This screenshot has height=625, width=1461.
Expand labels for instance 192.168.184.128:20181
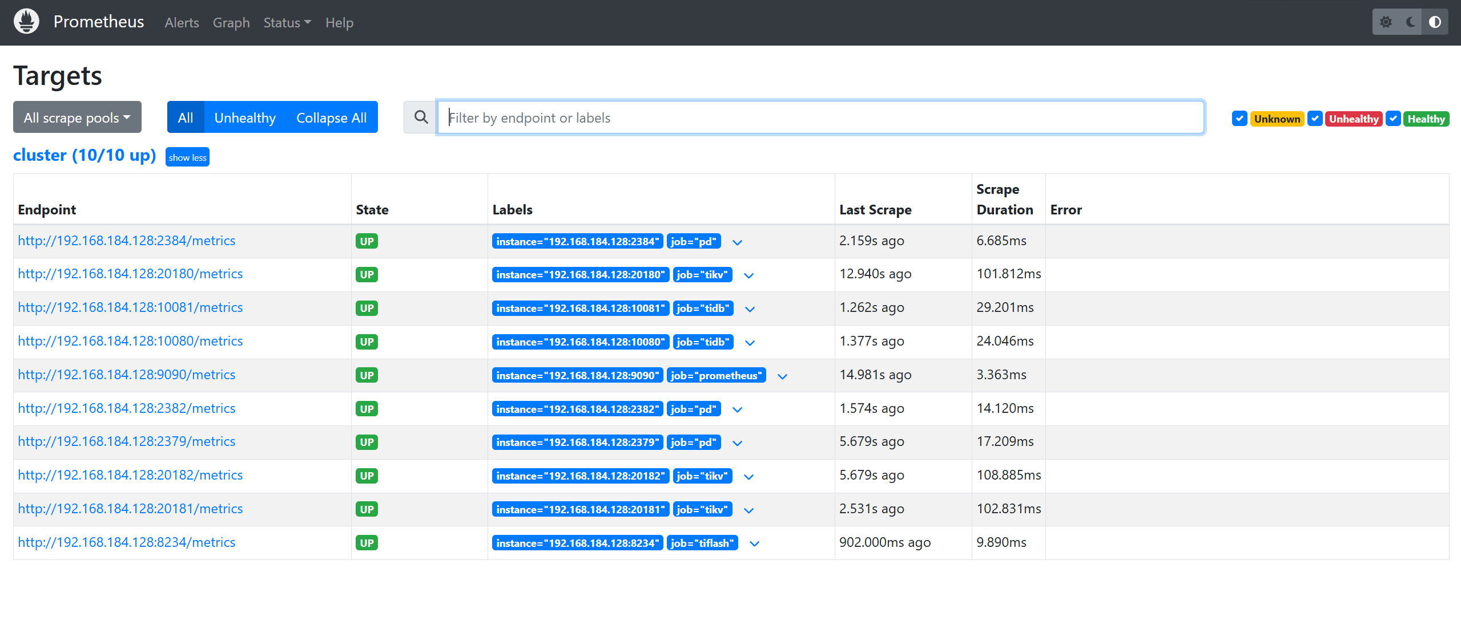pyautogui.click(x=749, y=510)
